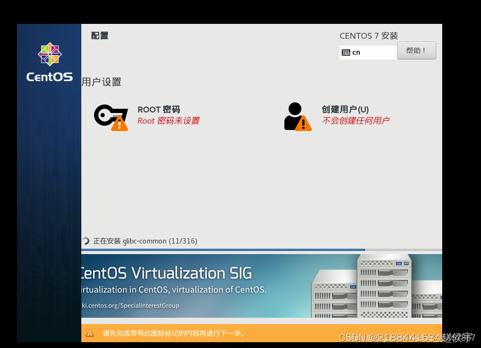Click the server rack illustration in banner
This screenshot has height=348, width=481.
click(x=377, y=286)
